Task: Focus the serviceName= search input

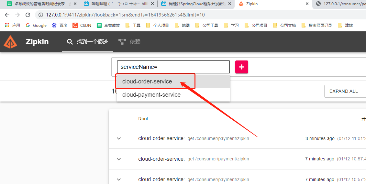Action: (173, 67)
